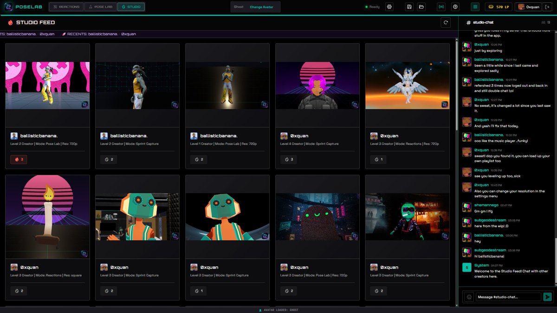
Task: Click the hash icon beside studio-chat
Action: [x=469, y=22]
